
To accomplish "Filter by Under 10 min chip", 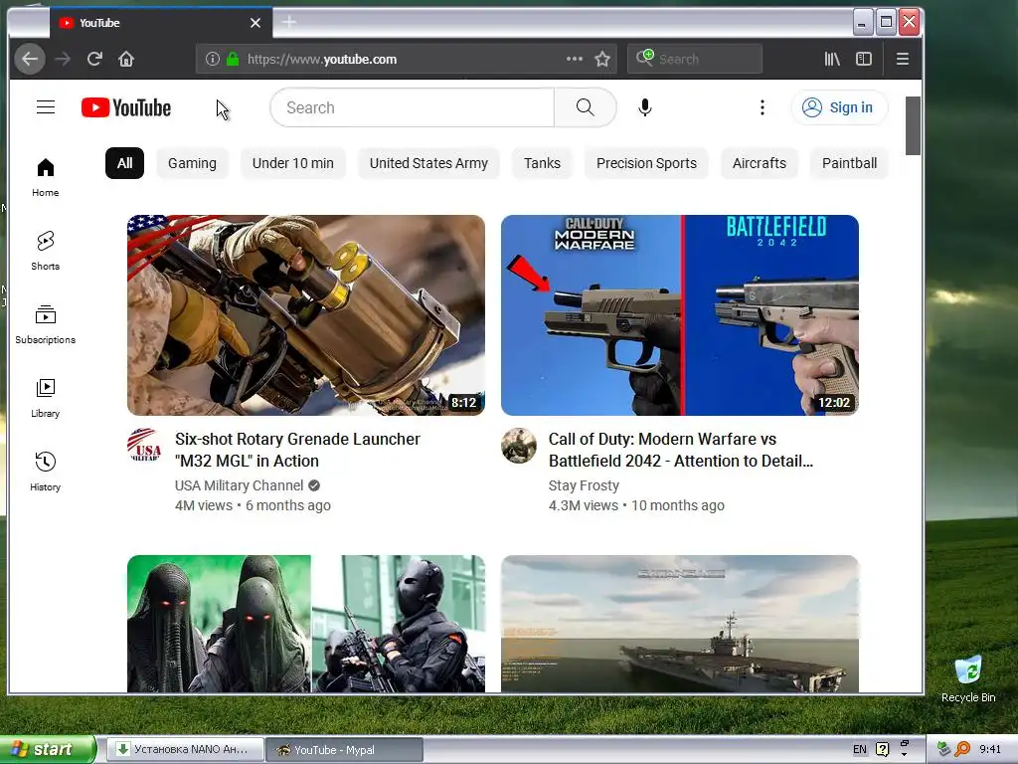I will (293, 163).
